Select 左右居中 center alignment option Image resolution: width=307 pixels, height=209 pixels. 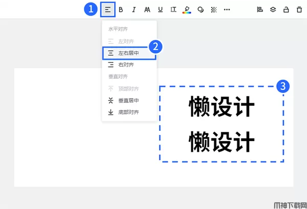(x=129, y=53)
